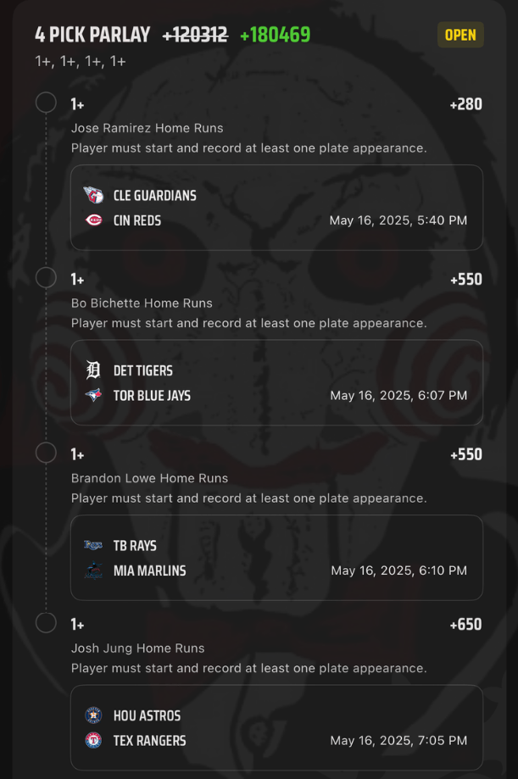Click the Cincinnati Reds team logo
Image resolution: width=518 pixels, height=779 pixels.
point(93,220)
